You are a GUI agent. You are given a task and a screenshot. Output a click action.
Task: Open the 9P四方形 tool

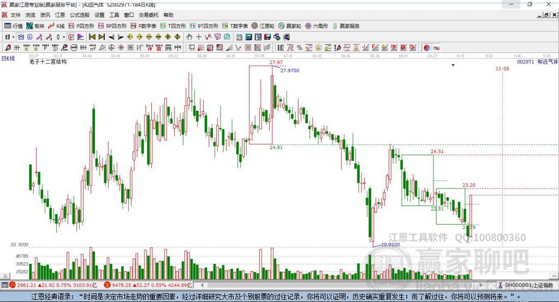pos(112,26)
